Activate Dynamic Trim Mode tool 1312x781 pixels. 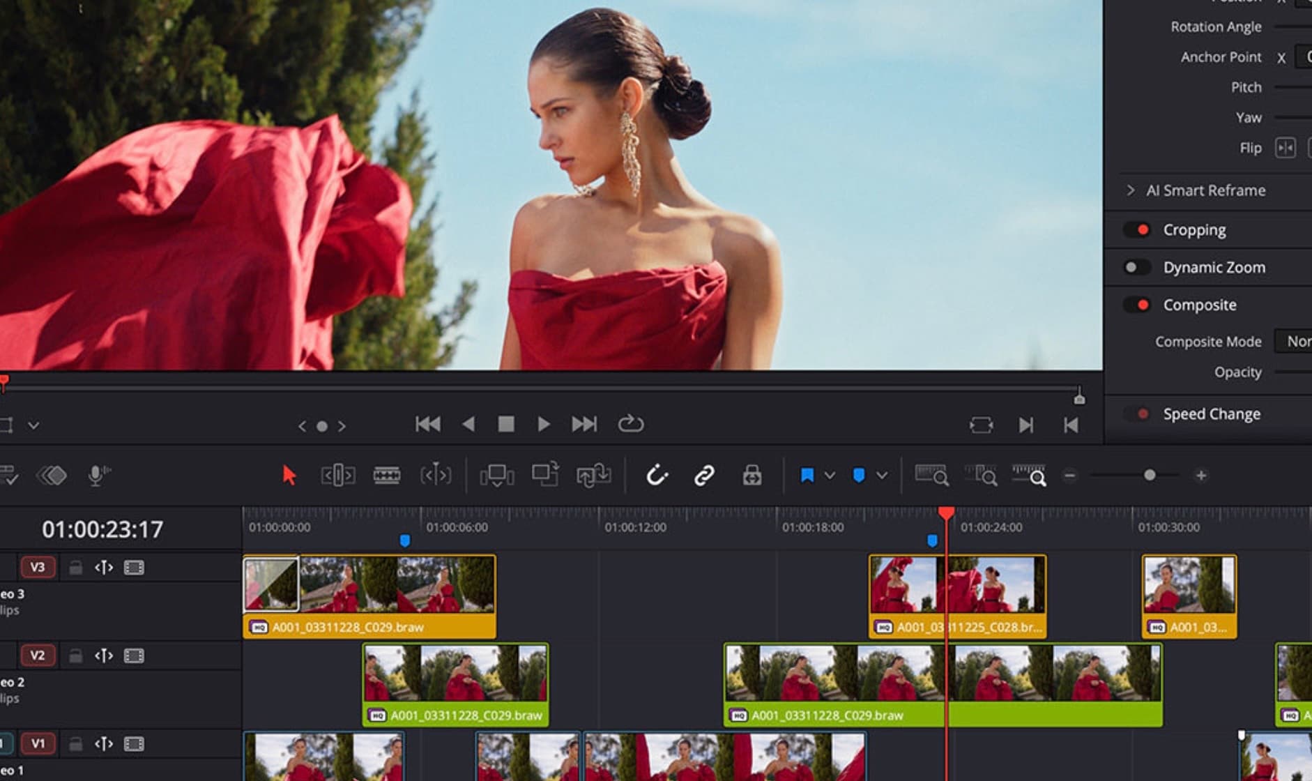point(436,476)
